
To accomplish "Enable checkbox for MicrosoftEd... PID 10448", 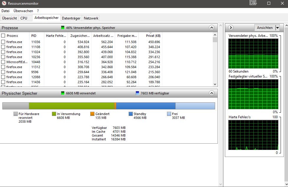I will pyautogui.click(x=3, y=62).
